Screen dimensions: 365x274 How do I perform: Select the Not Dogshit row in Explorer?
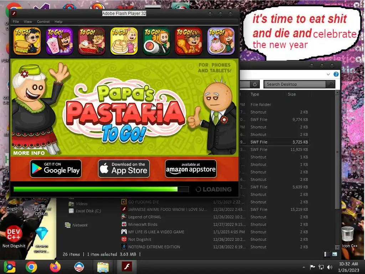[x=216, y=239]
